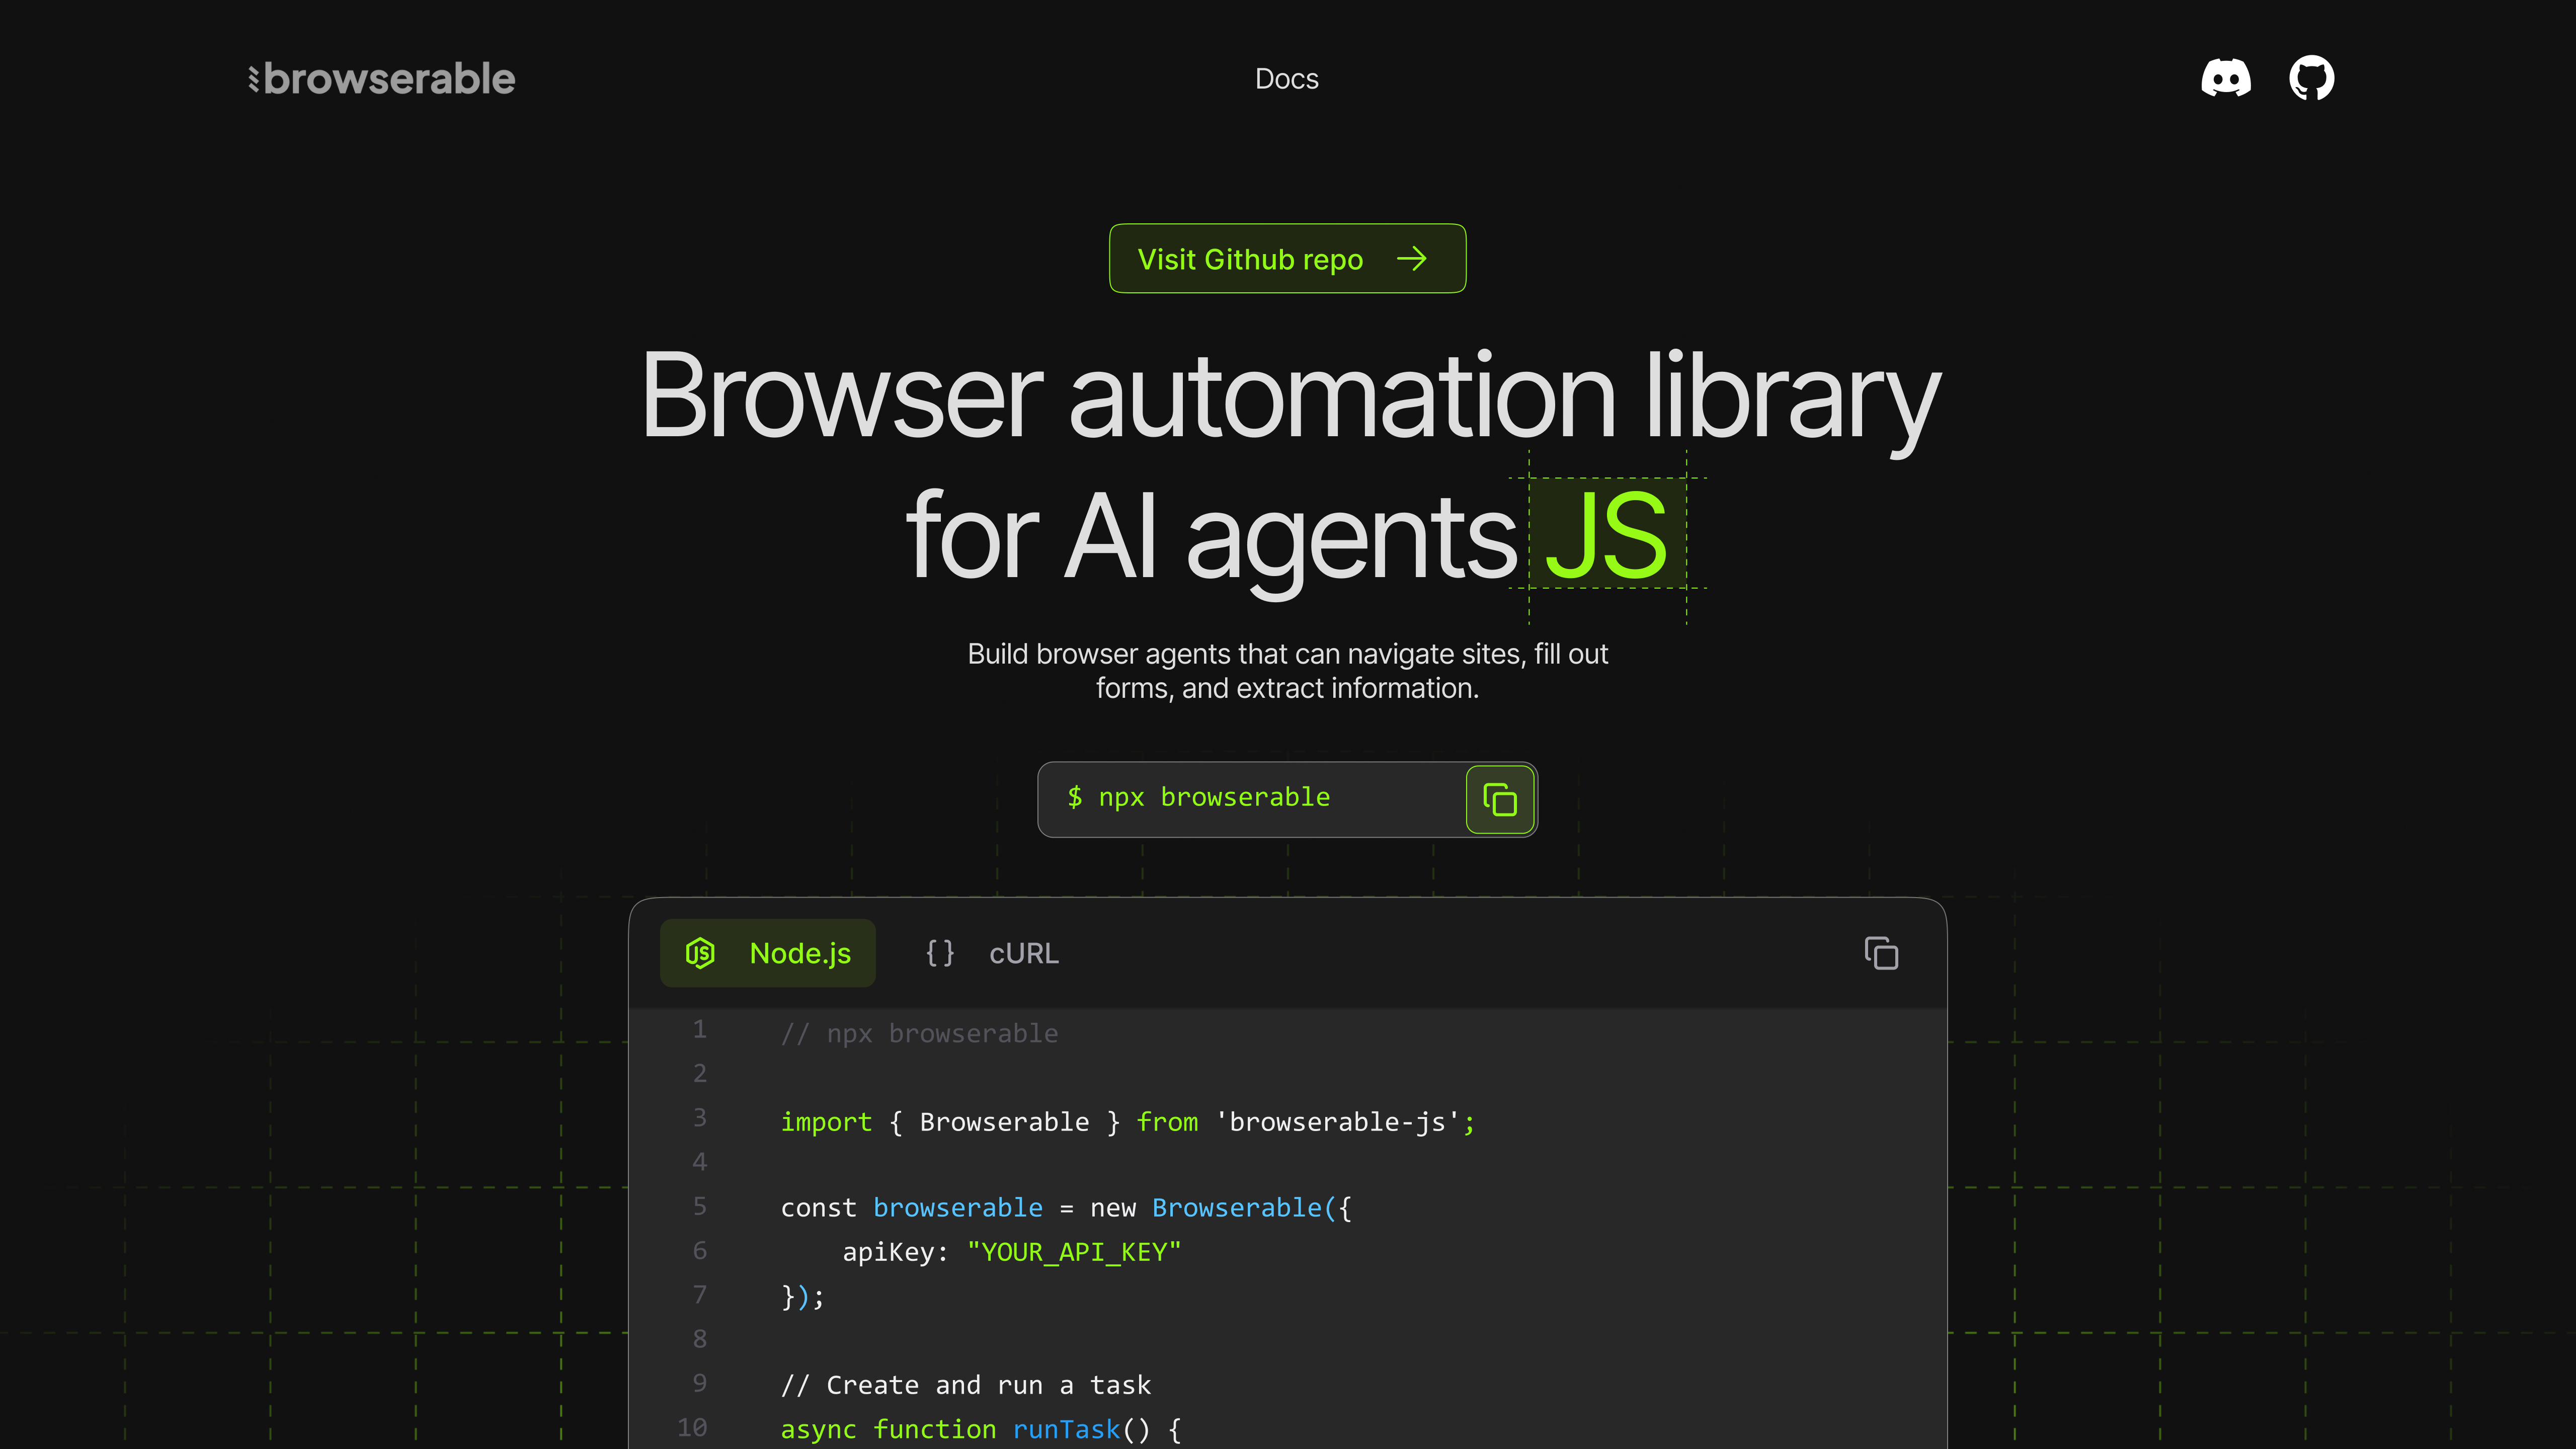Click the Visit Github repo button
Viewport: 2576px width, 1449px height.
[x=1287, y=258]
